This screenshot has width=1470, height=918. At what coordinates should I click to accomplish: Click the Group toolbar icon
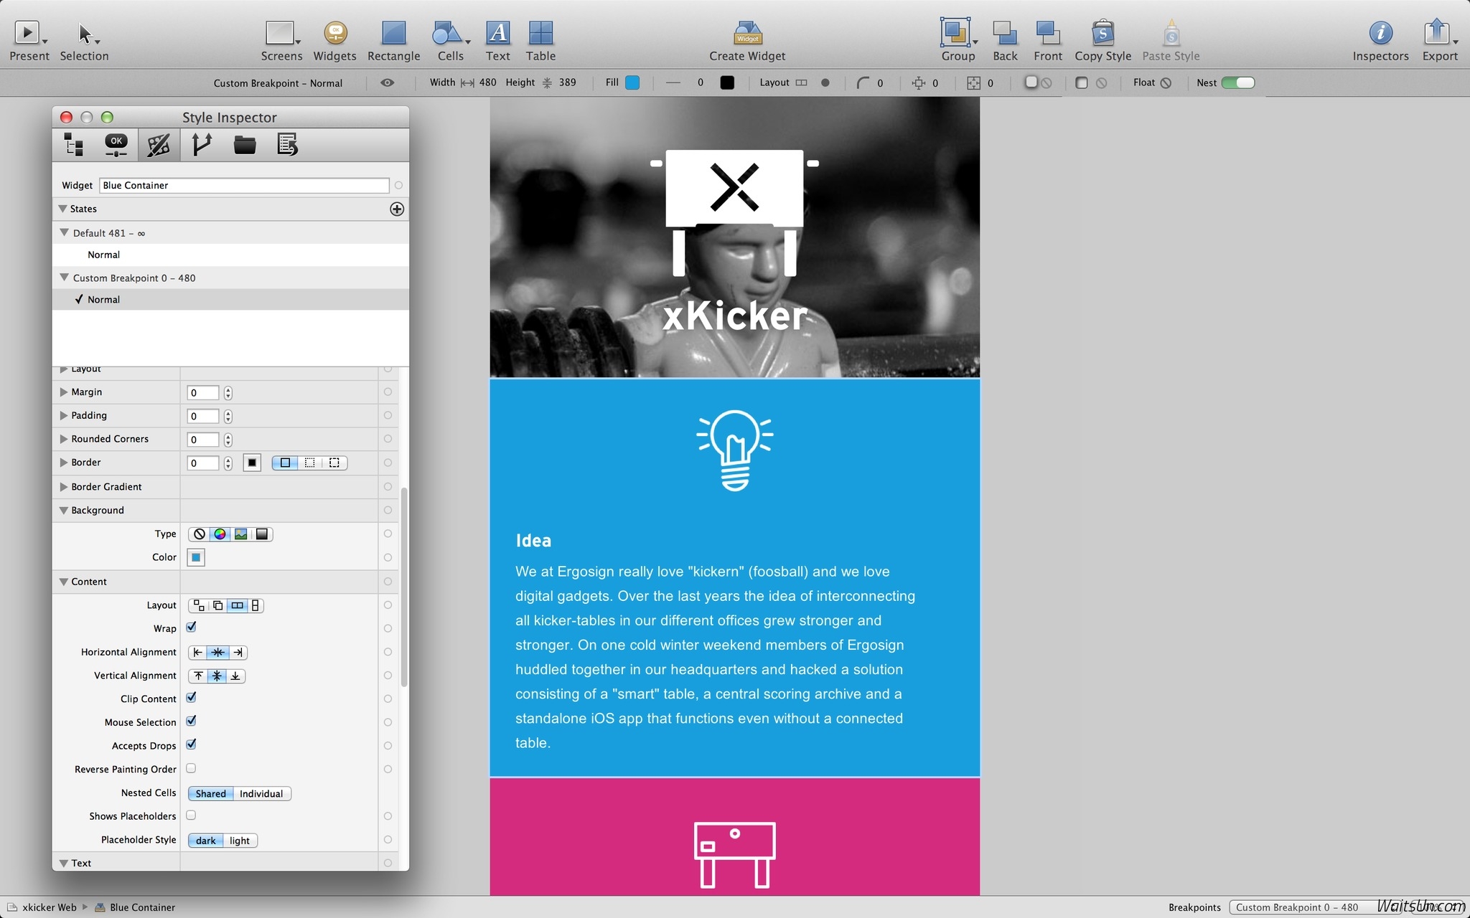tap(955, 33)
